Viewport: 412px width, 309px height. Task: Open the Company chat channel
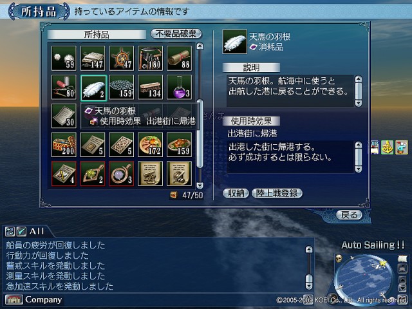tap(43, 300)
